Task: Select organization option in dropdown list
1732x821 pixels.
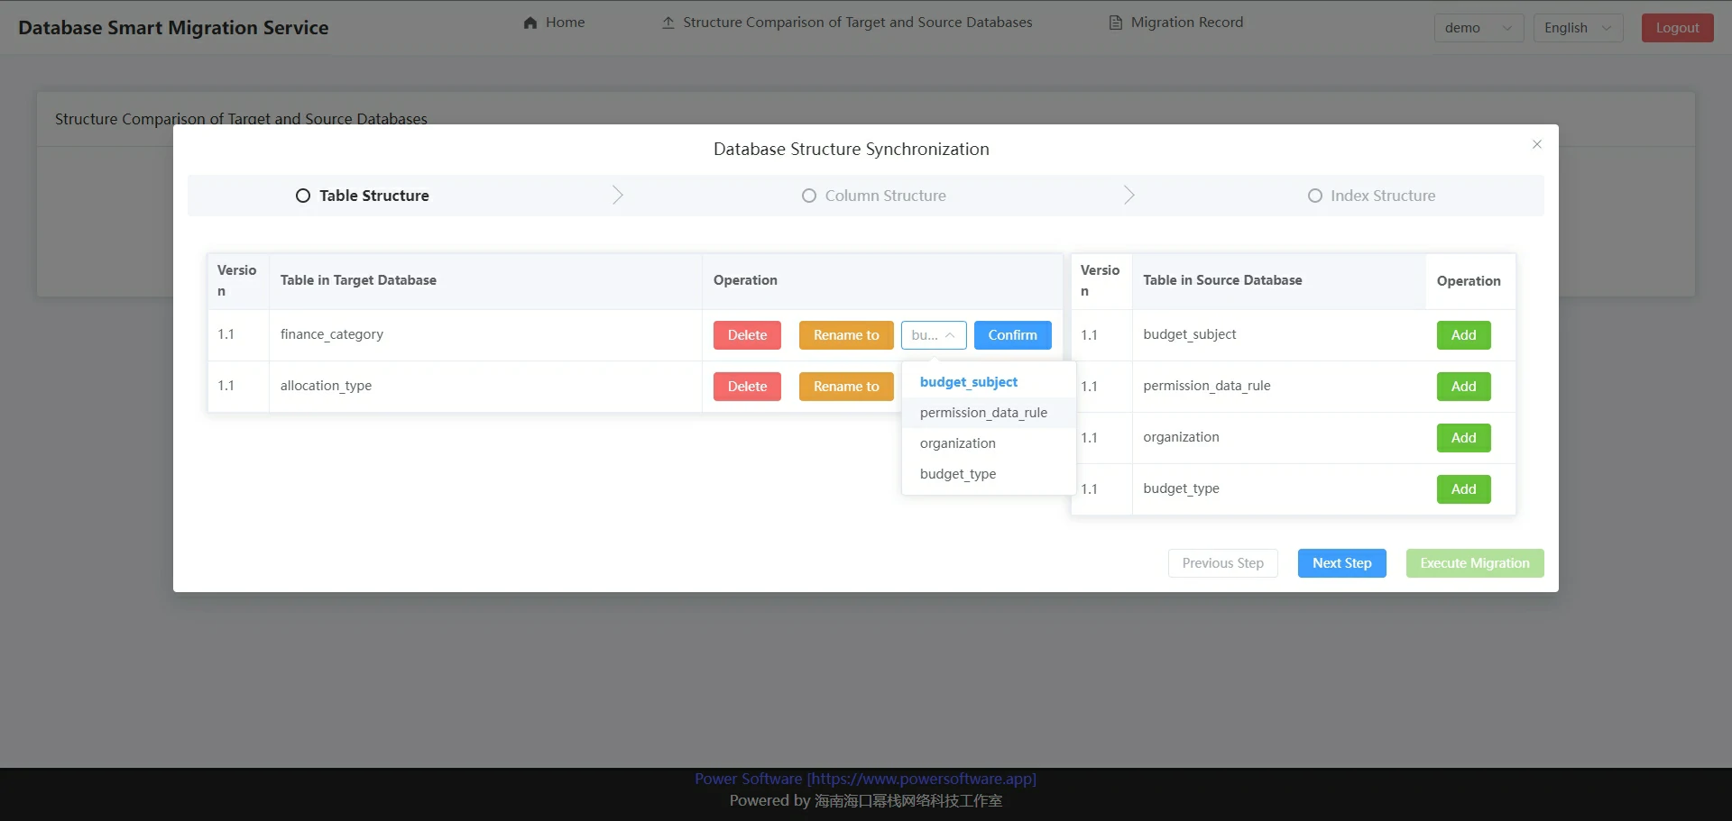Action: 958,443
